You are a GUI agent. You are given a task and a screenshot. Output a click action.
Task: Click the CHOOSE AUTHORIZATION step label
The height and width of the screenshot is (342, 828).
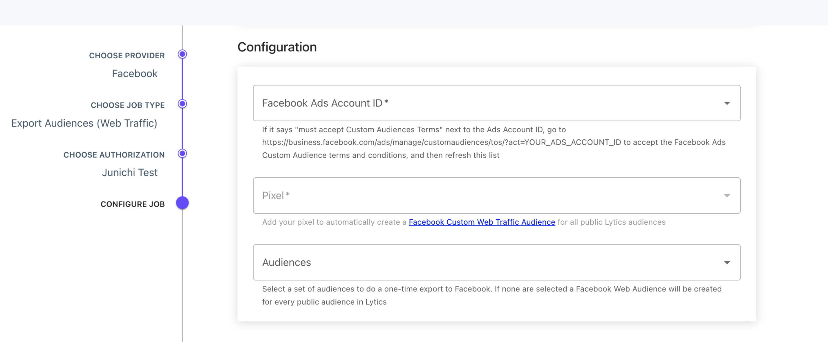coord(114,155)
